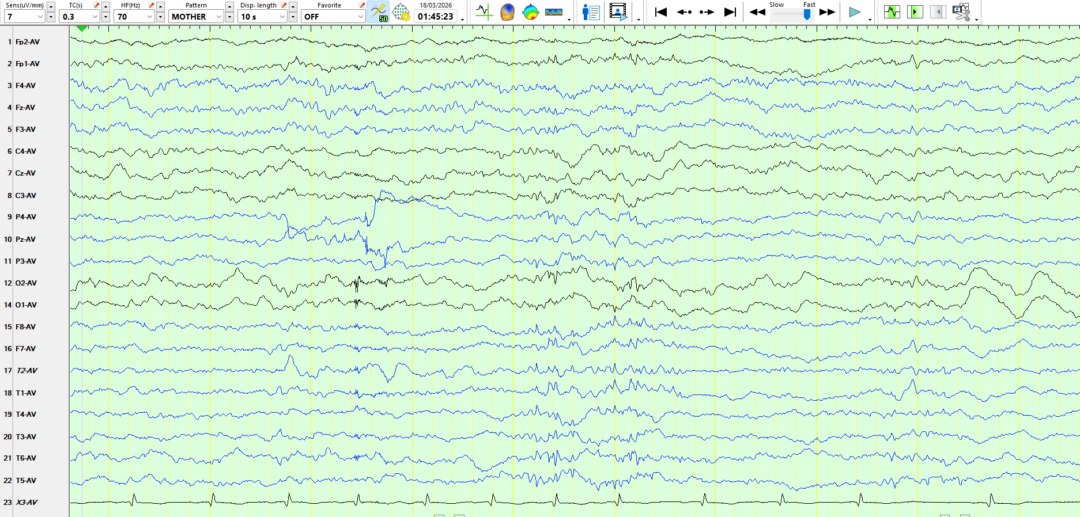Select the Fp1-AV channel label
The image size is (1080, 517).
pos(28,64)
